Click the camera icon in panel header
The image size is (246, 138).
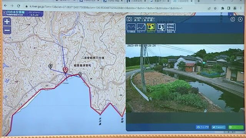click(129, 19)
